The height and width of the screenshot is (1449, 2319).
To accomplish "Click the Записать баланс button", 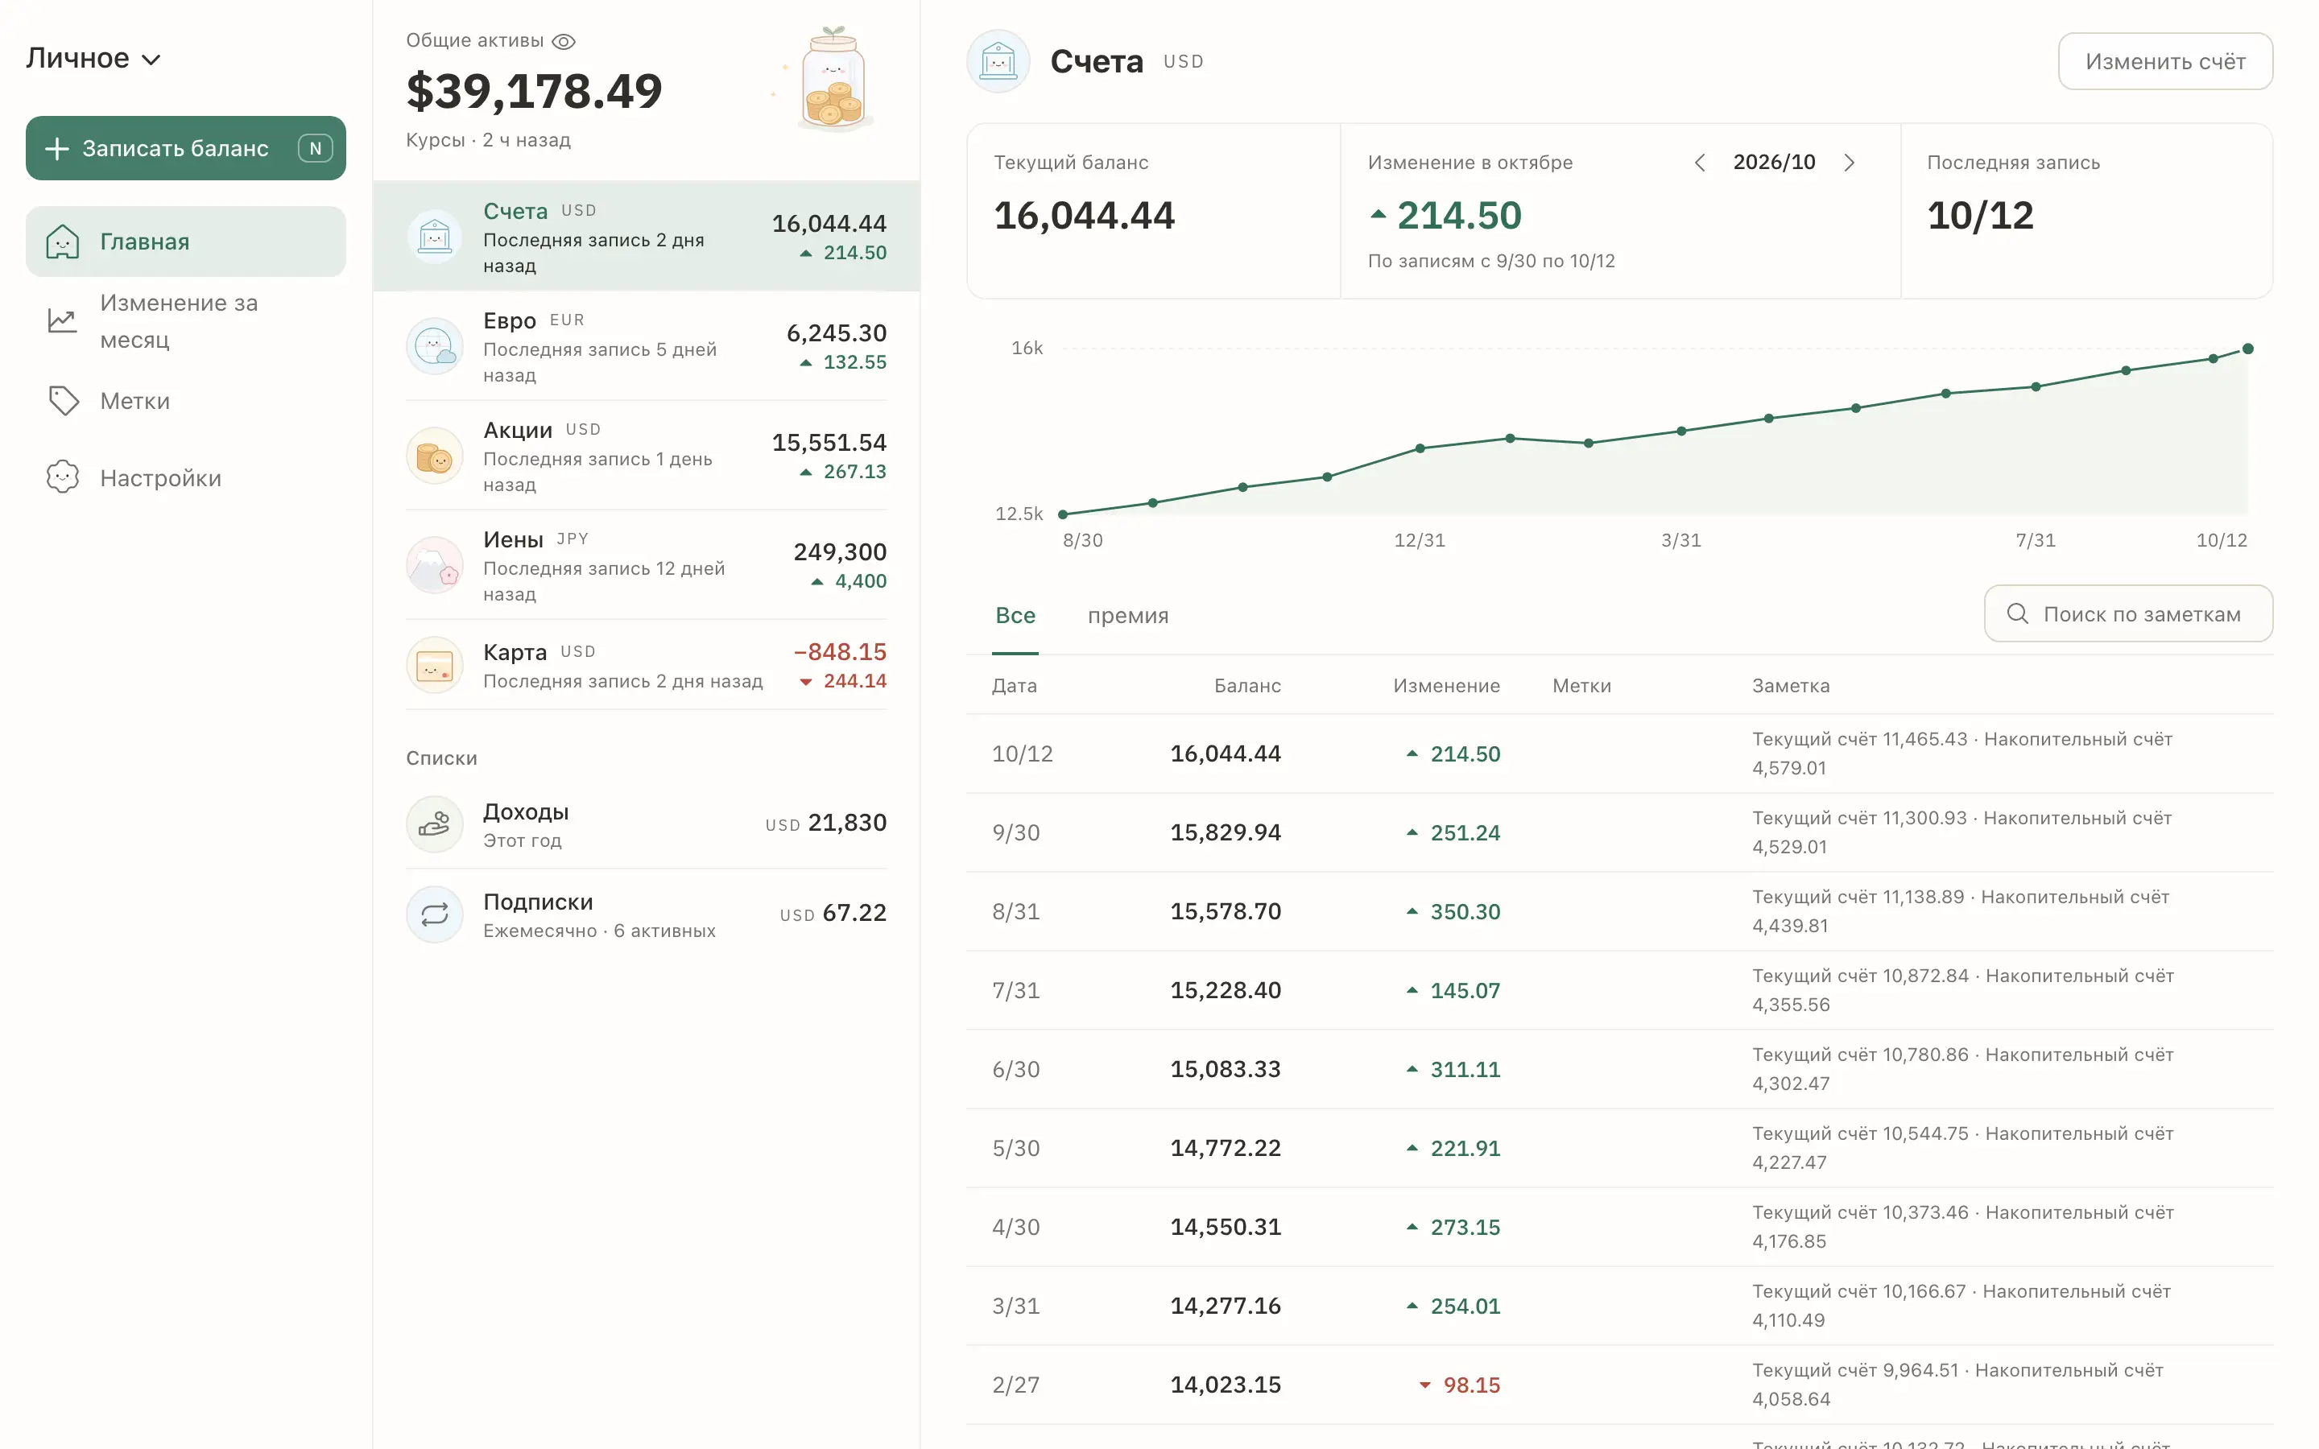I will tap(186, 149).
